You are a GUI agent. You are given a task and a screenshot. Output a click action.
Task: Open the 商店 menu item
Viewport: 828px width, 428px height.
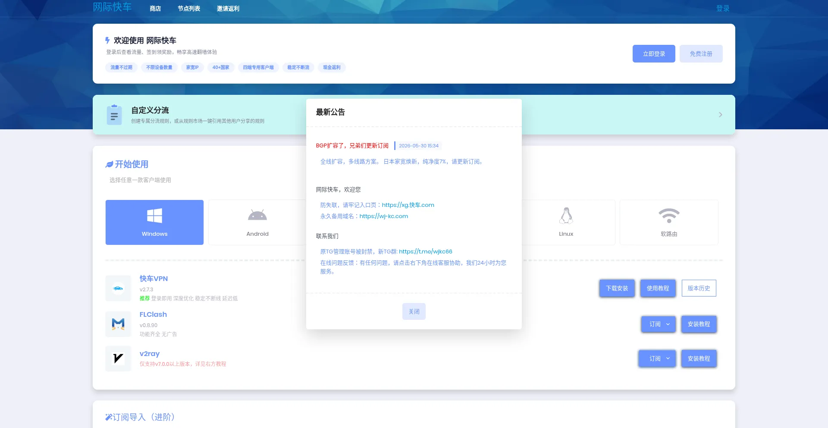click(155, 9)
